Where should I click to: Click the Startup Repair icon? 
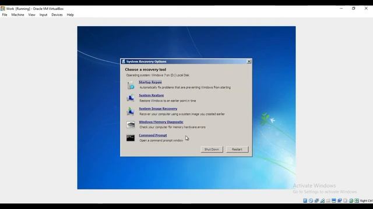coord(131,85)
